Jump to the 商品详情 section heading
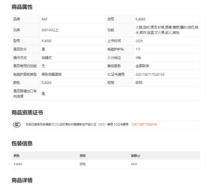The height and width of the screenshot is (190, 206). click(x=22, y=180)
